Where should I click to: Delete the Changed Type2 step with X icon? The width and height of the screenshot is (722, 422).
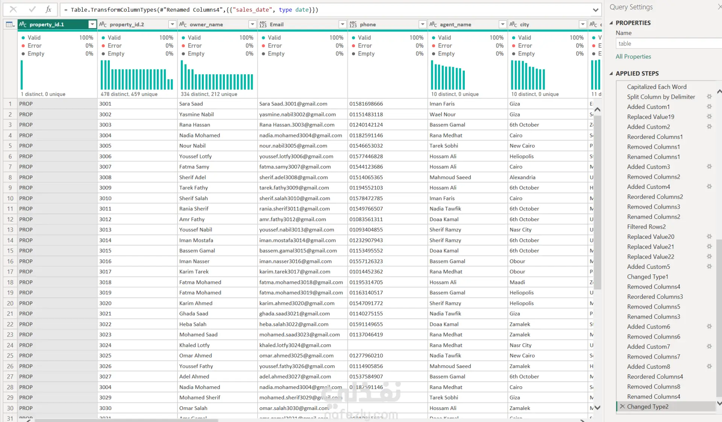coord(622,406)
